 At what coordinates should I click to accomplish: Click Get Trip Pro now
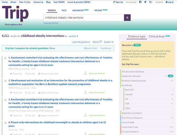(x=131, y=64)
